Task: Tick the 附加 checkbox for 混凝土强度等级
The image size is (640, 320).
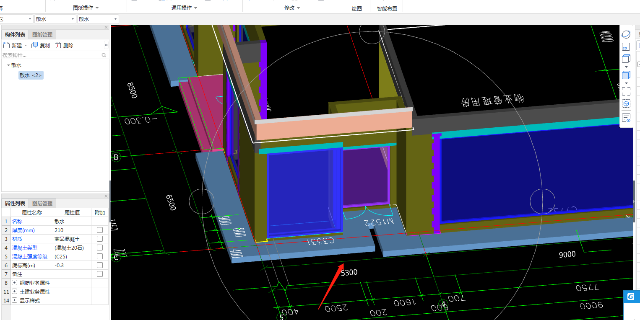Action: point(100,256)
